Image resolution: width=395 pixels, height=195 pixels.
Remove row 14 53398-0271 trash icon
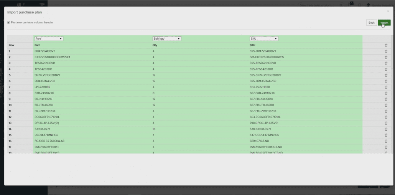(386, 129)
